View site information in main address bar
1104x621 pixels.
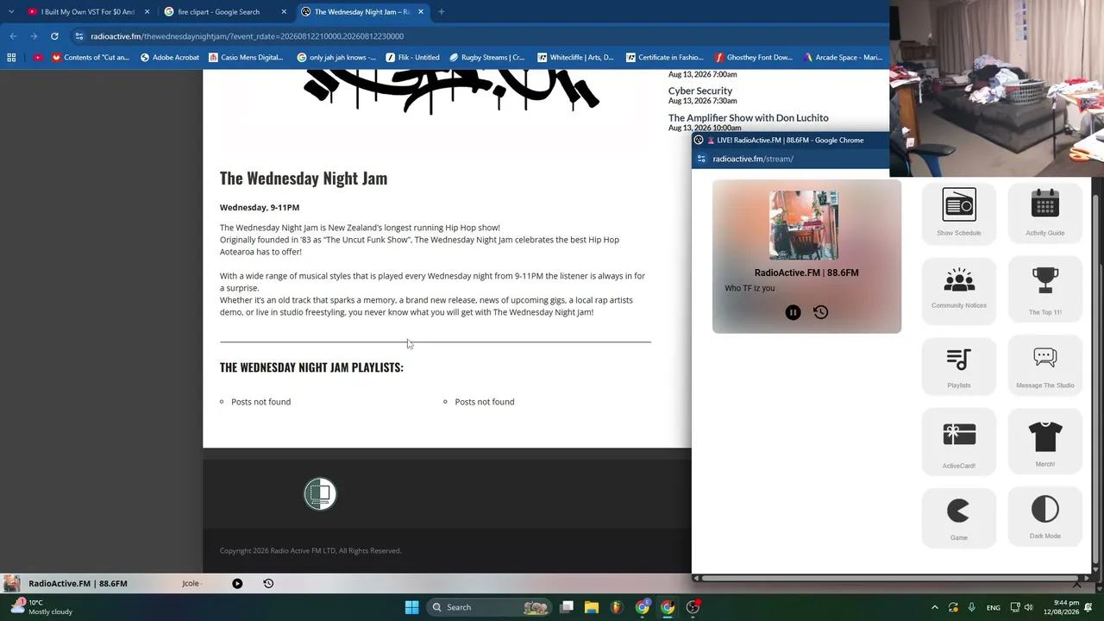[79, 36]
